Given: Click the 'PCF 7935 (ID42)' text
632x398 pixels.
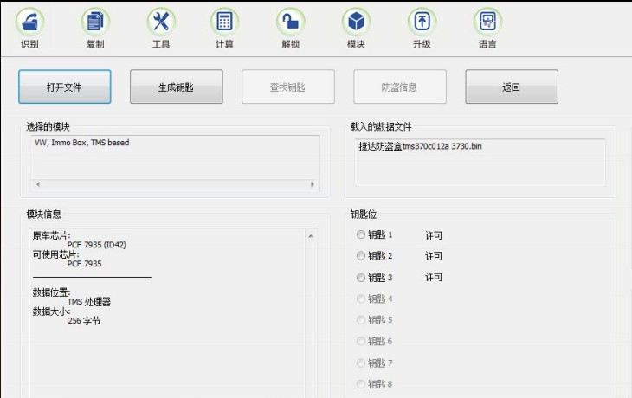Looking at the screenshot, I should 97,245.
